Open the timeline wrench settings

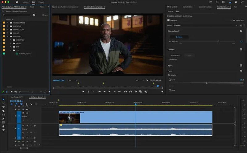pos(31,104)
